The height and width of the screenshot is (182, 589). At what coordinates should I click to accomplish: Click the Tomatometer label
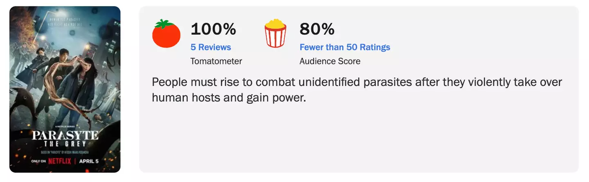tap(216, 61)
